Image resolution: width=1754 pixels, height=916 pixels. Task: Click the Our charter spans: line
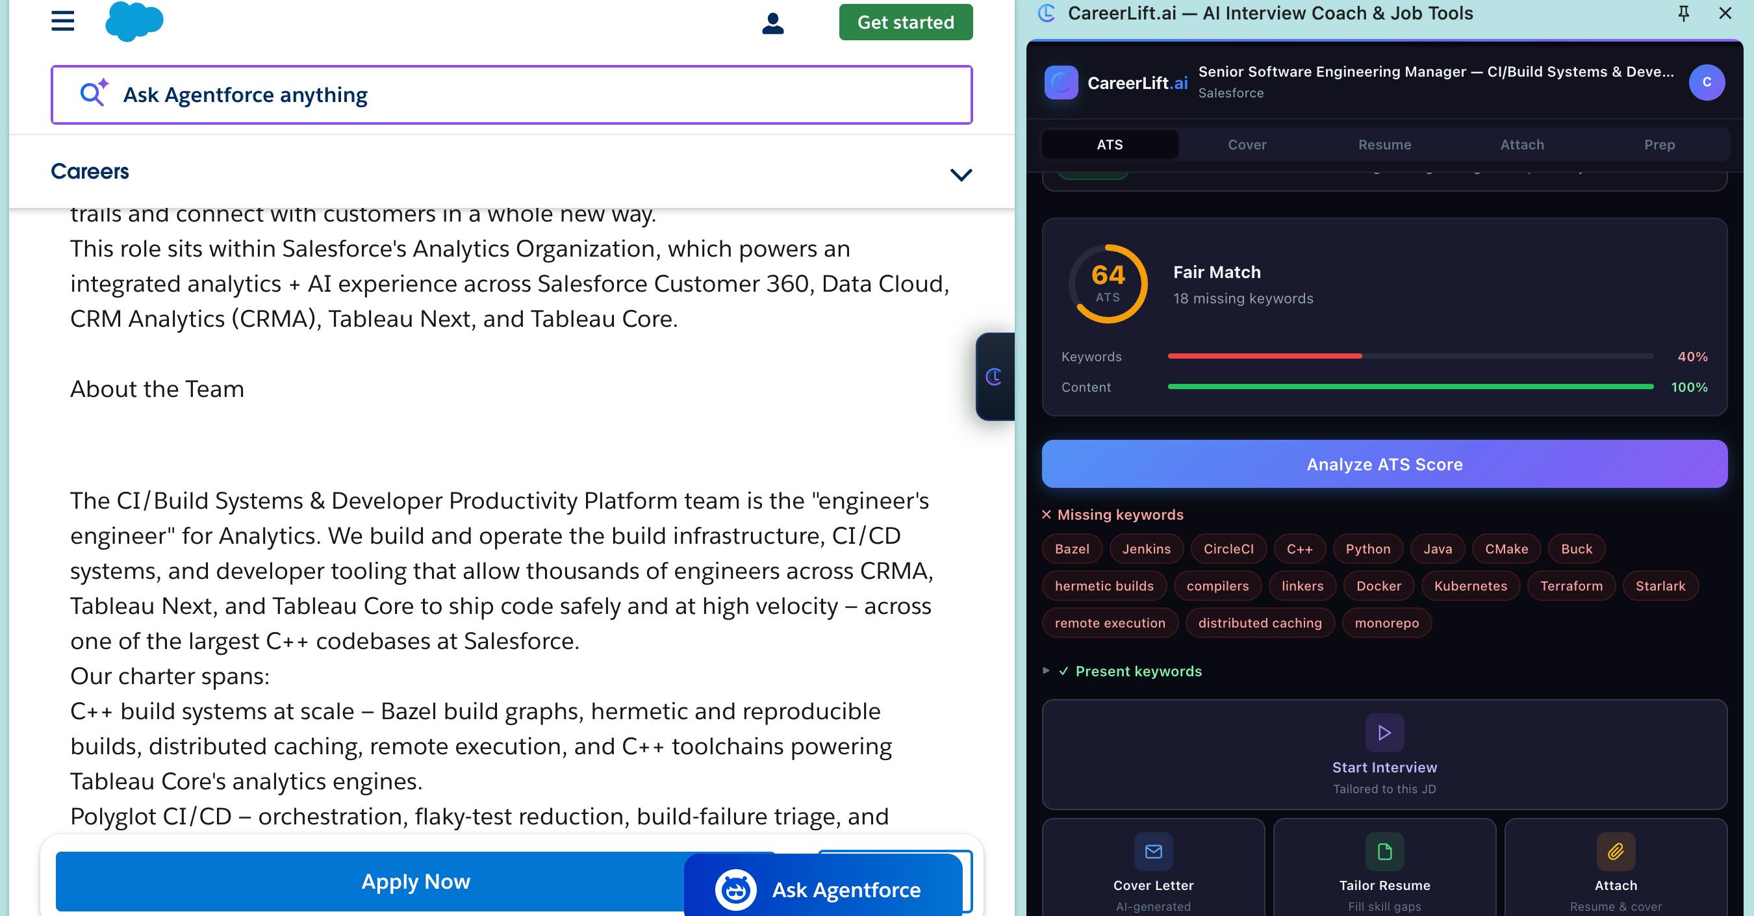170,676
